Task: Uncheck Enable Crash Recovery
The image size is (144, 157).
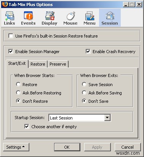Action: click(88, 52)
